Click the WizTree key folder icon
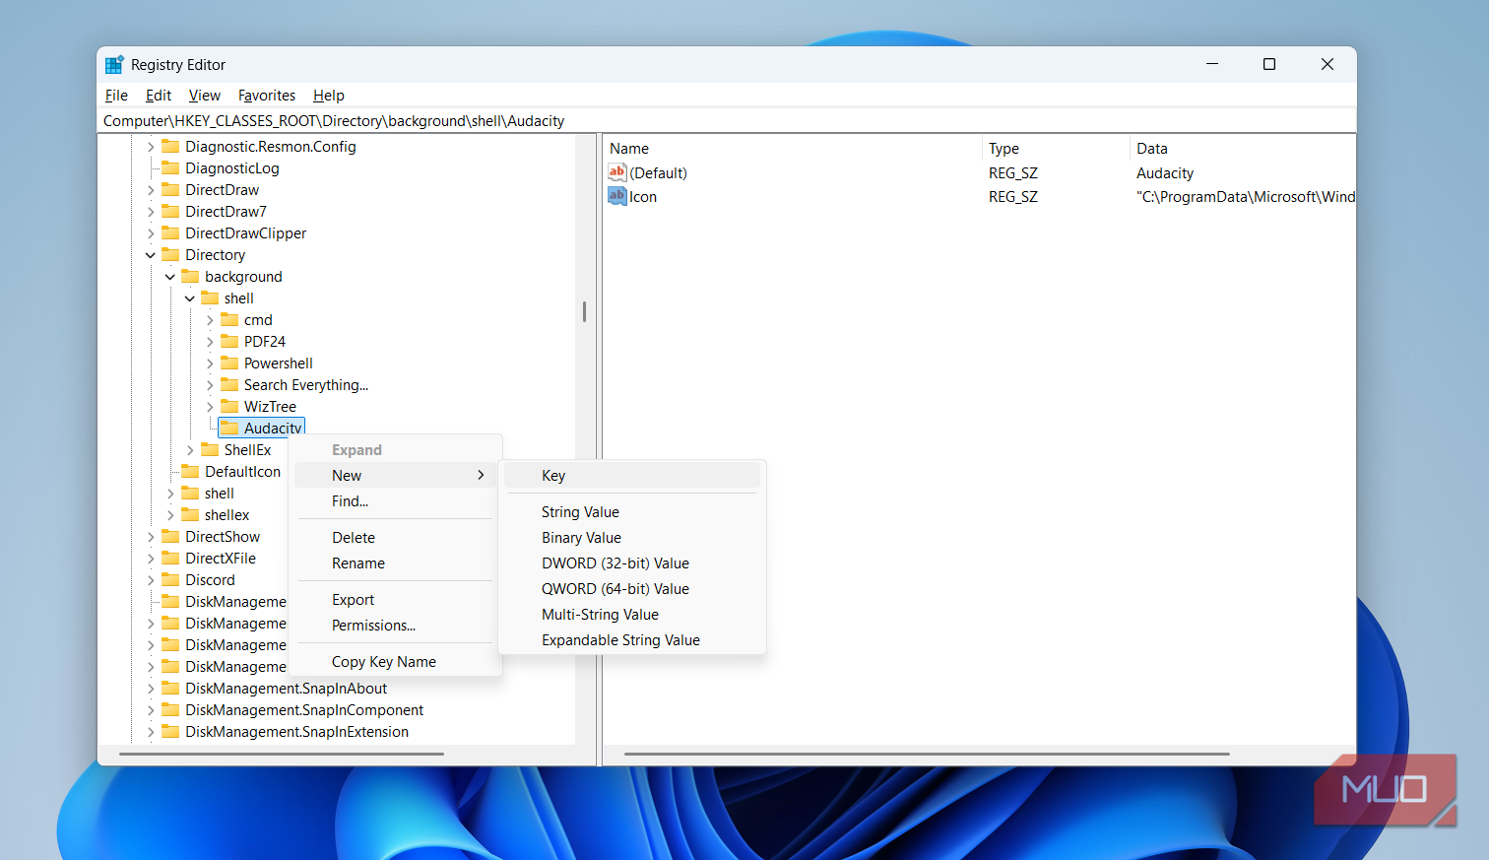 [229, 406]
